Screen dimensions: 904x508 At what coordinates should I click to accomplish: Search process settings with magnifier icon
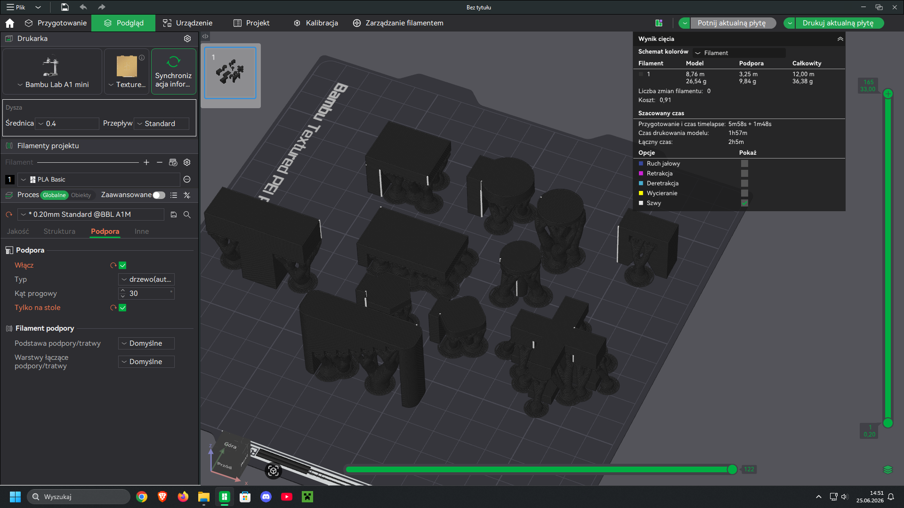[x=187, y=214]
